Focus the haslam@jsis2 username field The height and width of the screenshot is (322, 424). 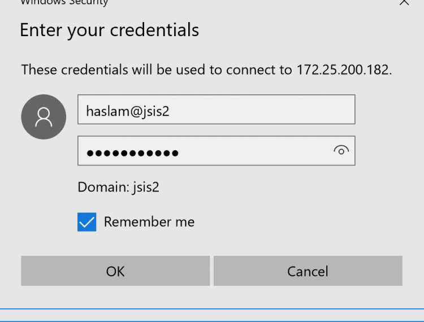coord(217,110)
